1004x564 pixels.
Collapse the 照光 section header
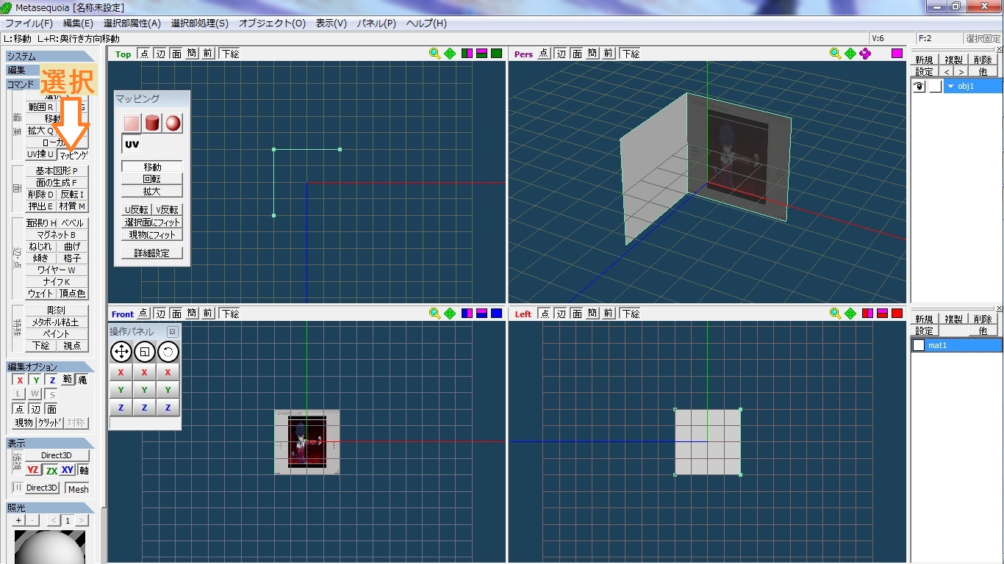pyautogui.click(x=50, y=507)
